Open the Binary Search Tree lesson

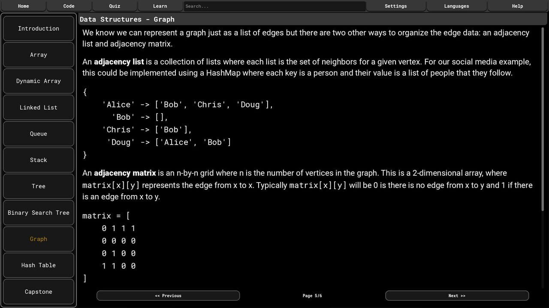click(x=38, y=213)
